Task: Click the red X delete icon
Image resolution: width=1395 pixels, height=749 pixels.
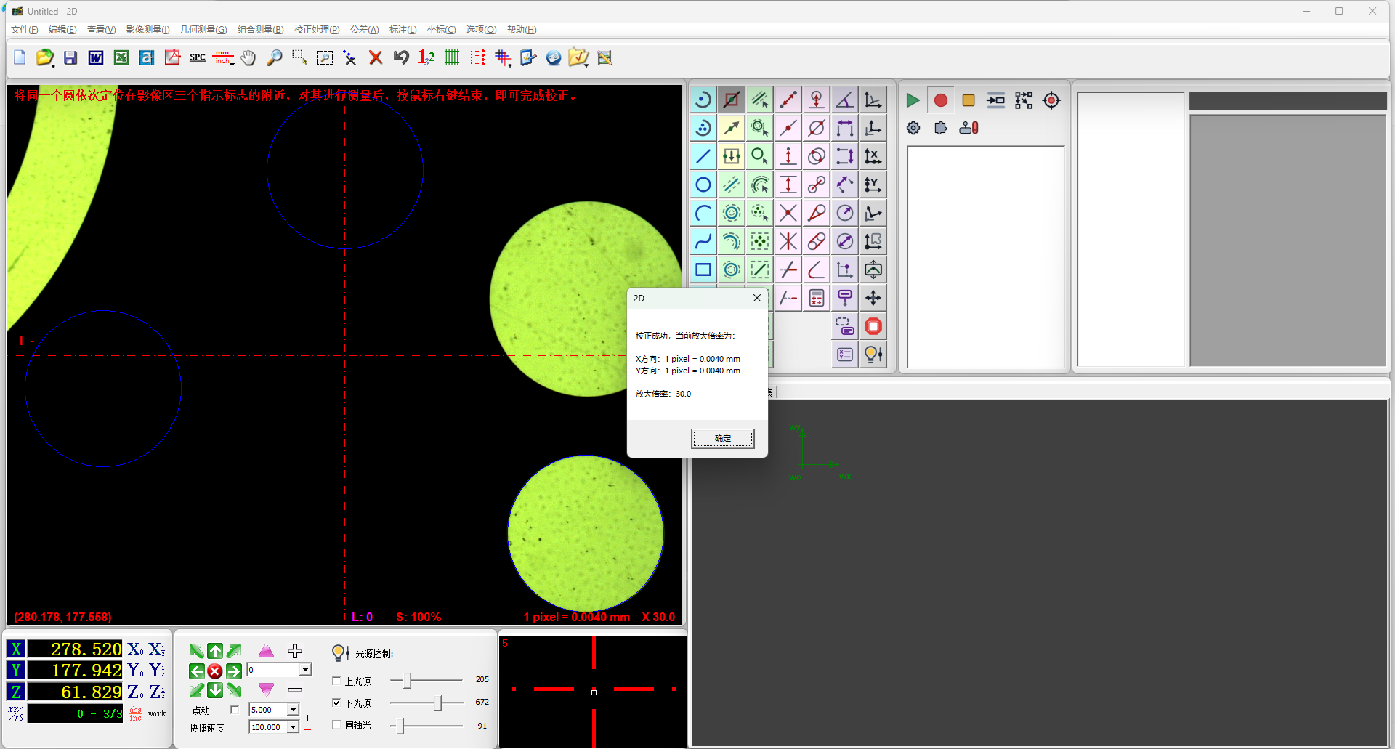Action: (x=376, y=57)
